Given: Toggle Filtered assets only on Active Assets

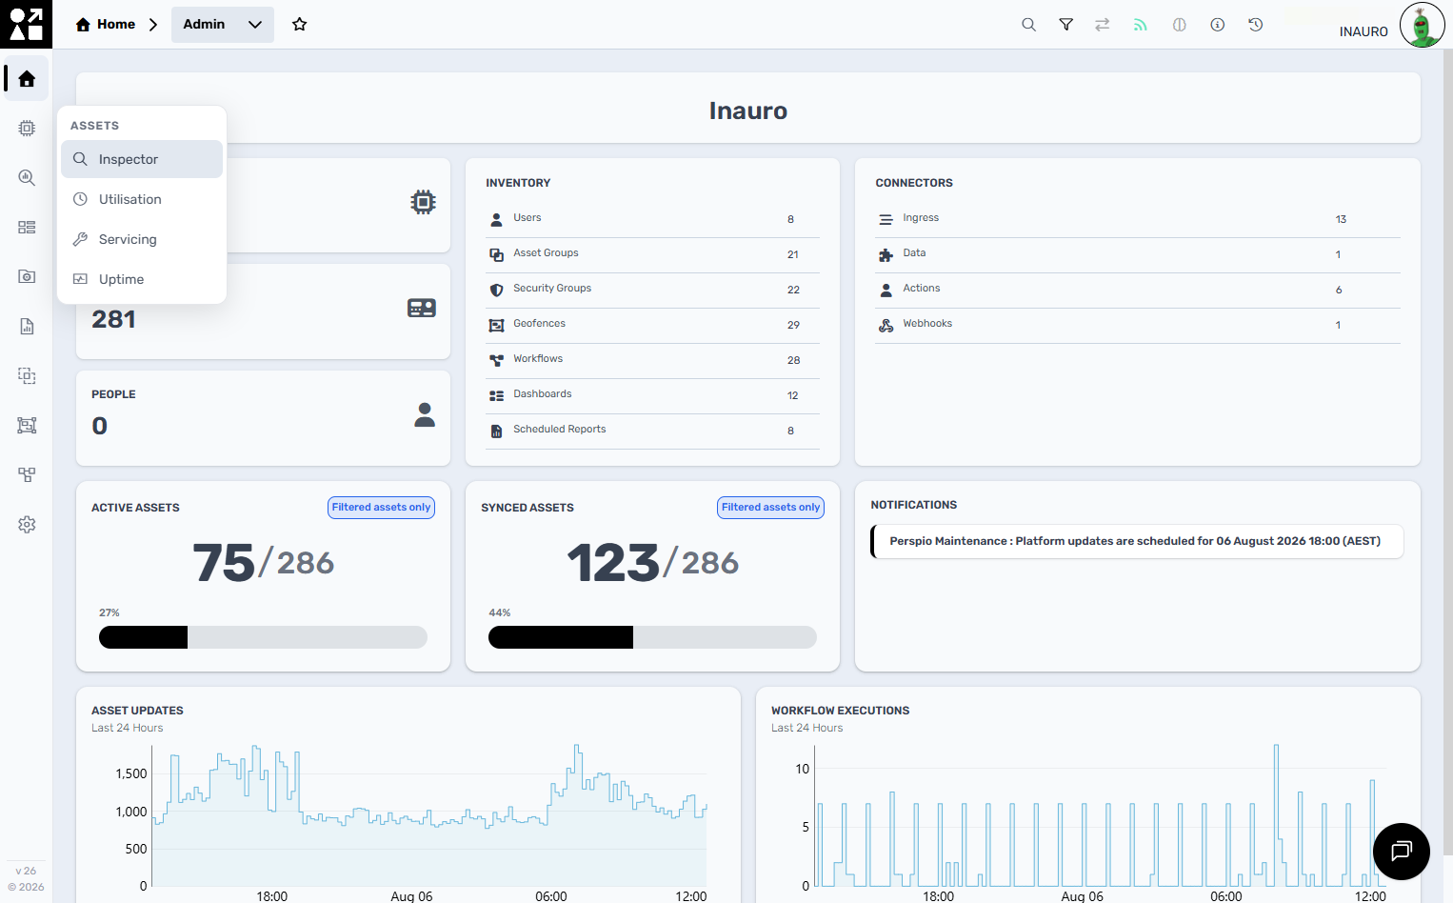Looking at the screenshot, I should tap(381, 508).
